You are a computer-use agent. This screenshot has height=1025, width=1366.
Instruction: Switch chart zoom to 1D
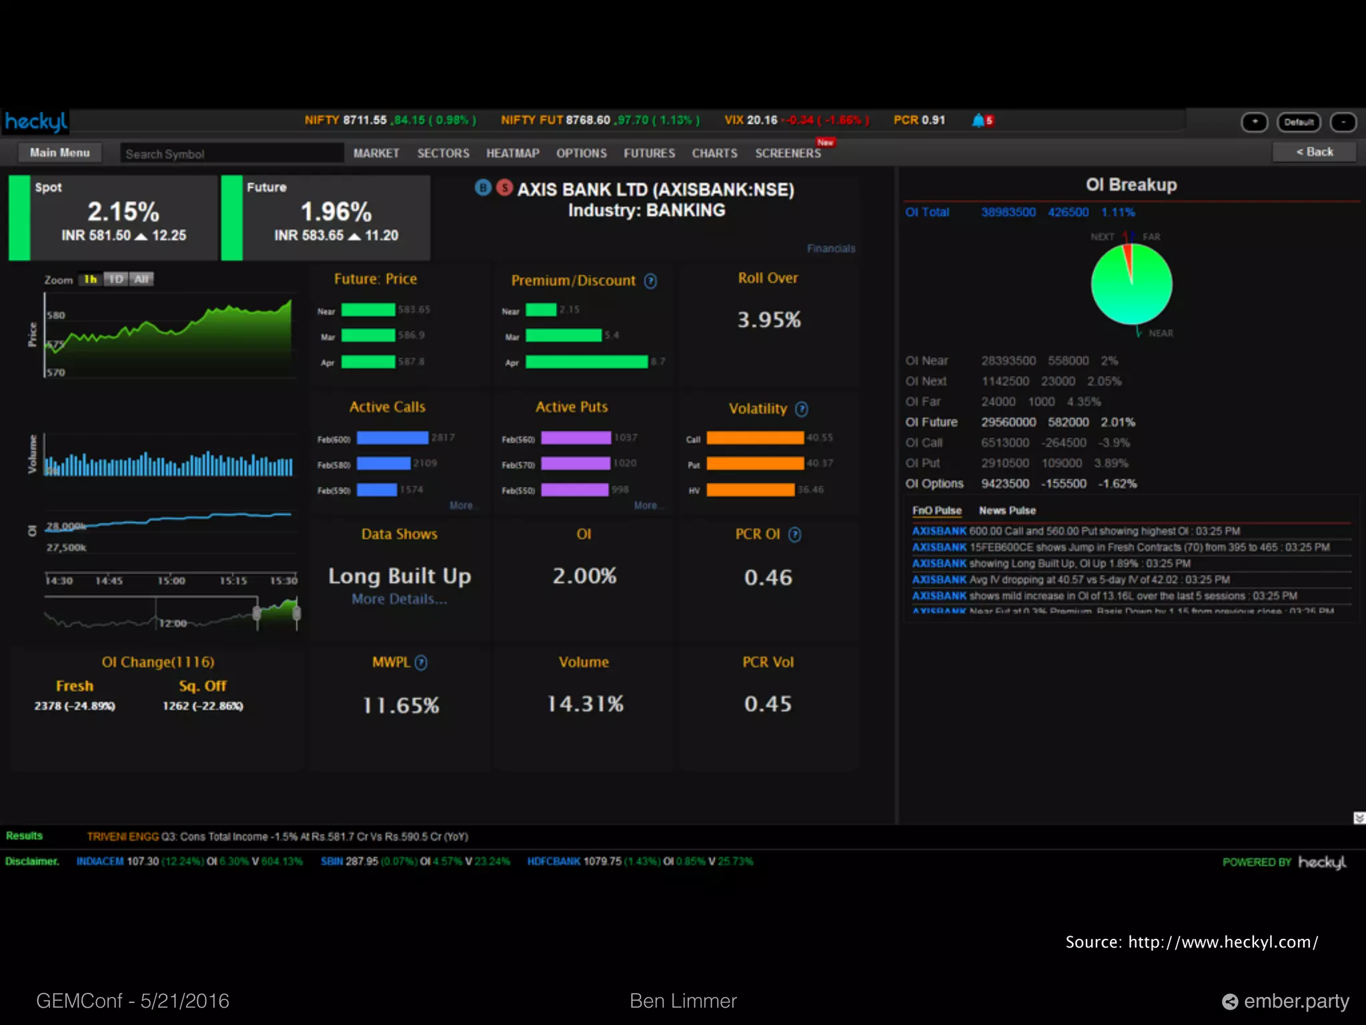116,280
